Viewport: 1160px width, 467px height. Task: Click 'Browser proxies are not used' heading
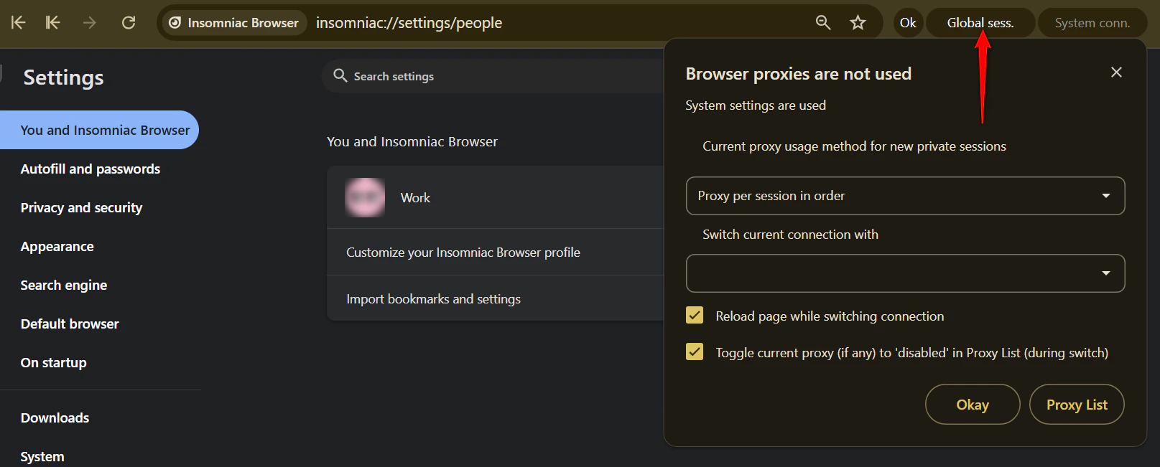(x=798, y=74)
